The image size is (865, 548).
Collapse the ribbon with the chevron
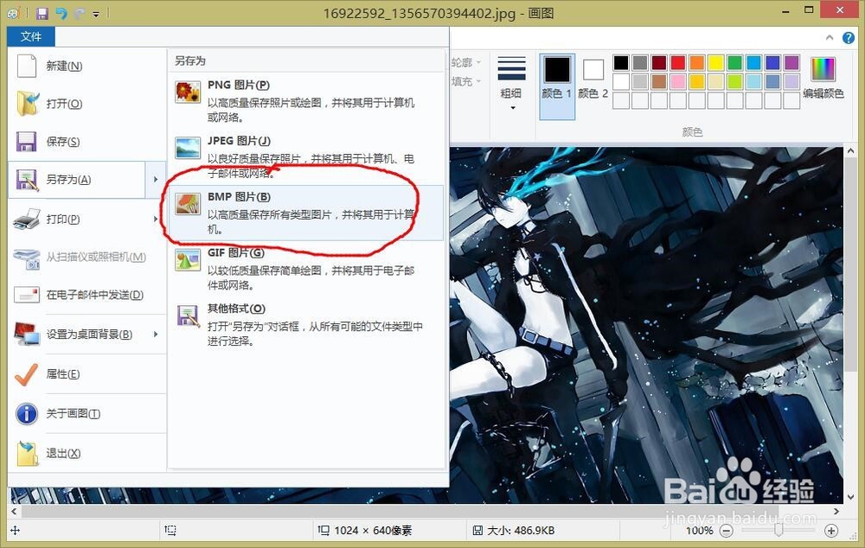pyautogui.click(x=829, y=39)
